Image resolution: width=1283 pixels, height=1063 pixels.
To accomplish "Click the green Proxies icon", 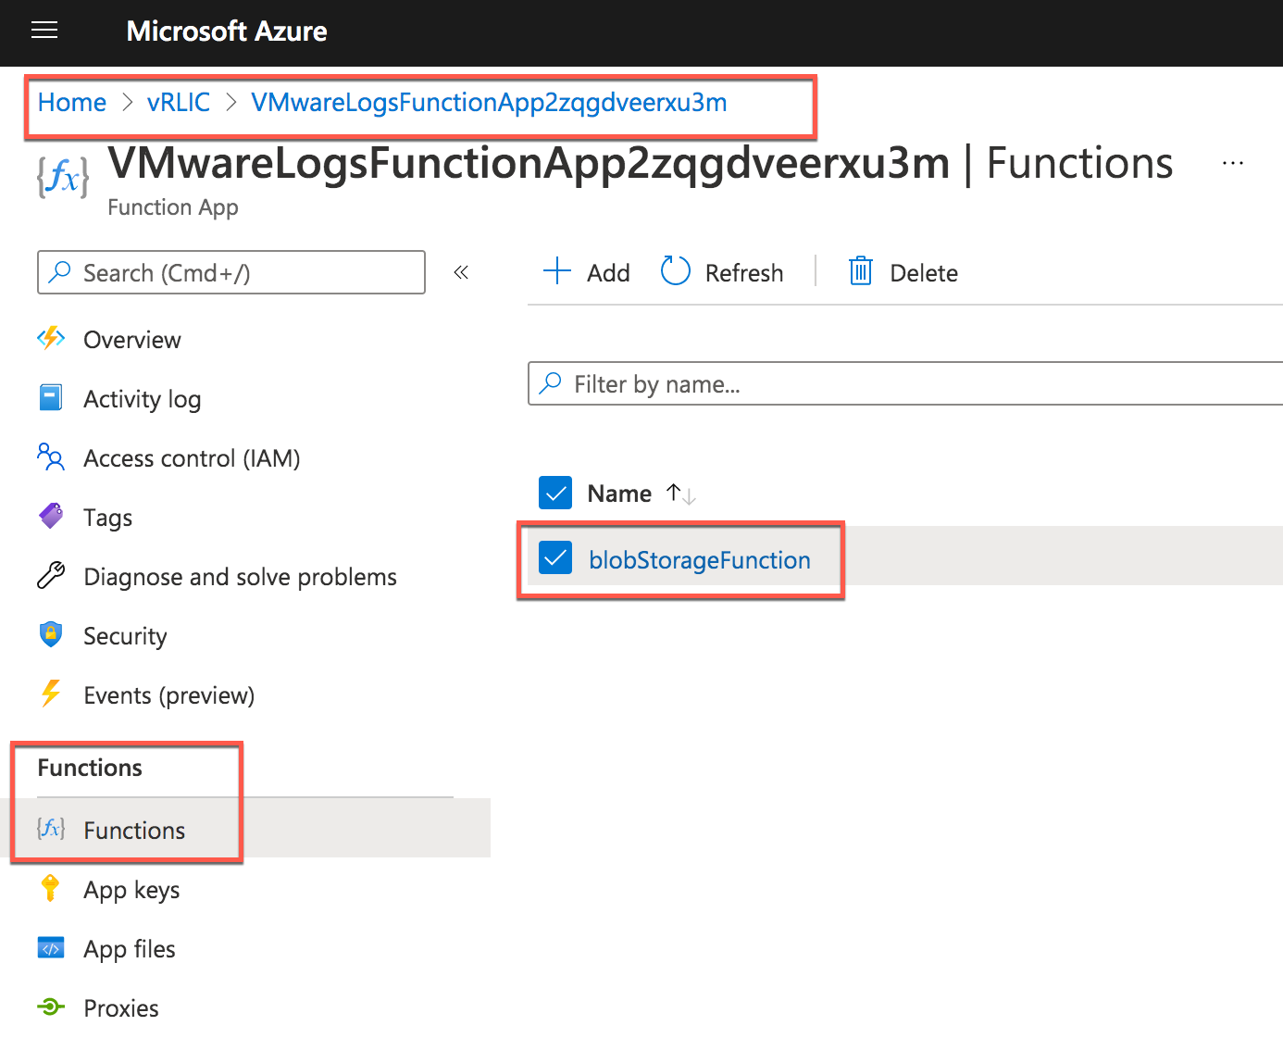I will [x=51, y=1007].
